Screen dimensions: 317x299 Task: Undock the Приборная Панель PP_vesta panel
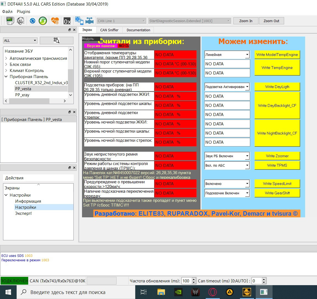point(70,112)
